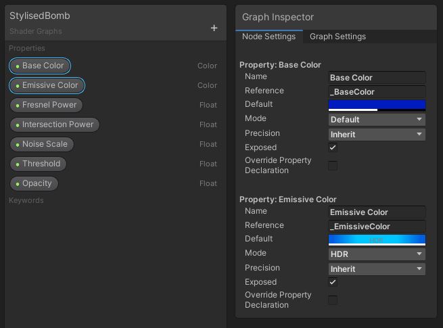Click the Float type label beside Fresnel Power
The width and height of the screenshot is (443, 328).
pos(208,105)
